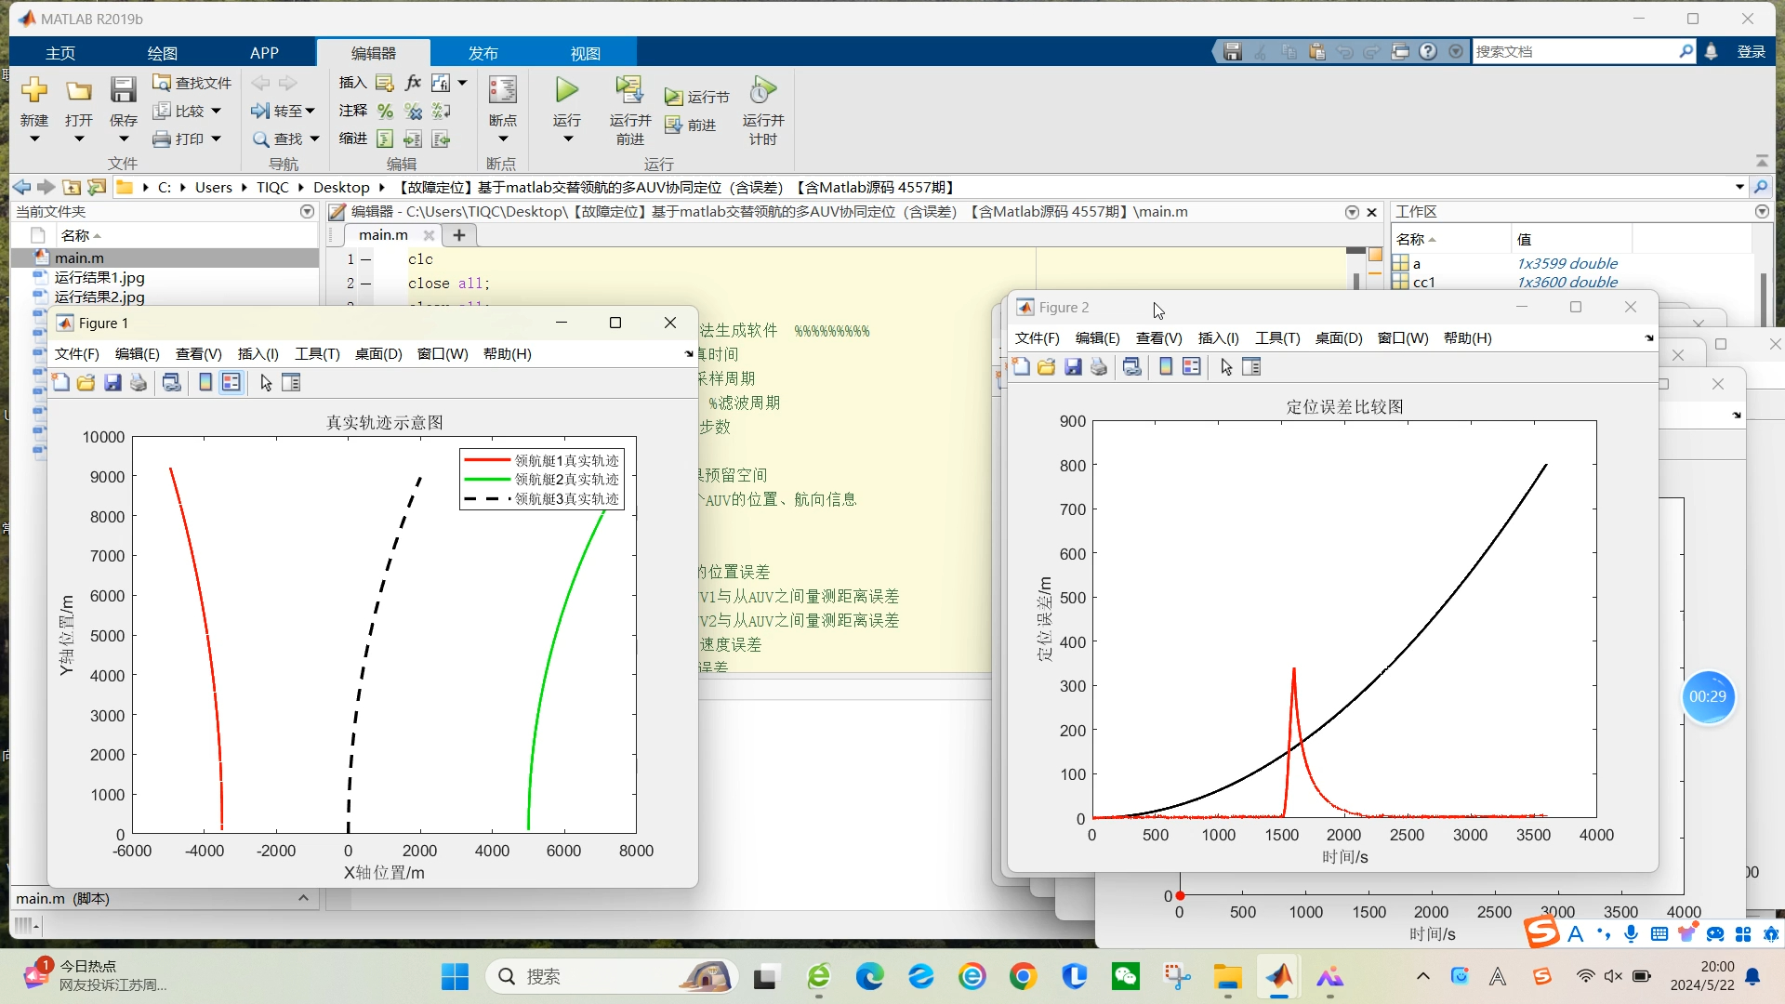Open the Breakpoints dropdown arrow
Viewport: 1785px width, 1004px height.
click(x=502, y=139)
